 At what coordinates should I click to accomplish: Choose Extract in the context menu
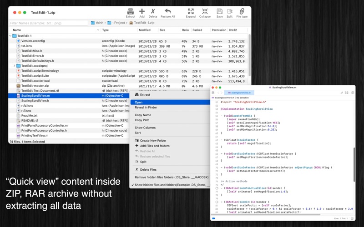point(170,95)
